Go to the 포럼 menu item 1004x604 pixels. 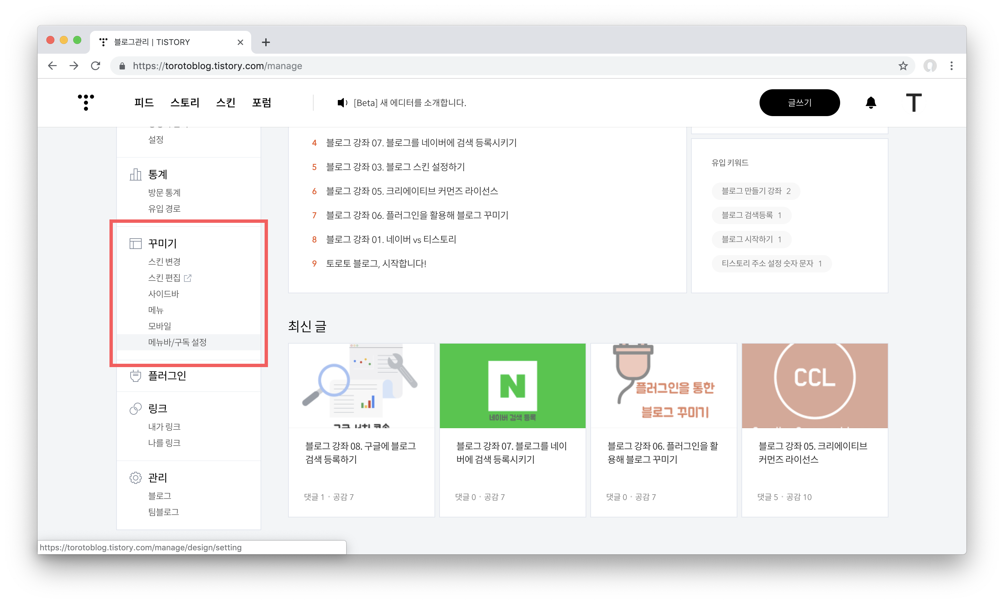point(262,103)
